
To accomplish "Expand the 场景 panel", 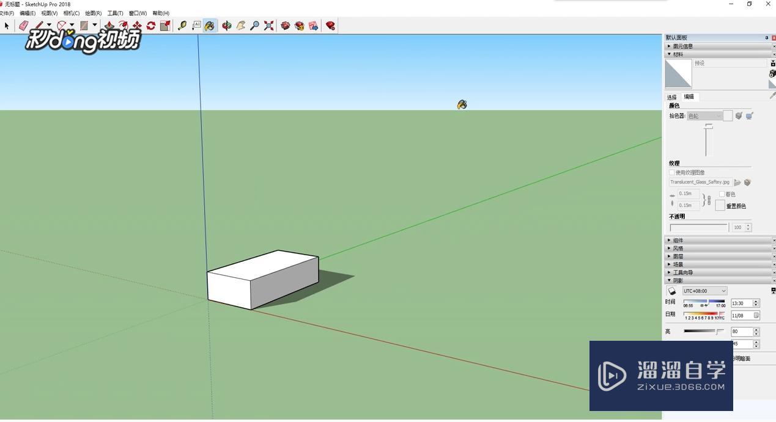I will click(x=718, y=264).
